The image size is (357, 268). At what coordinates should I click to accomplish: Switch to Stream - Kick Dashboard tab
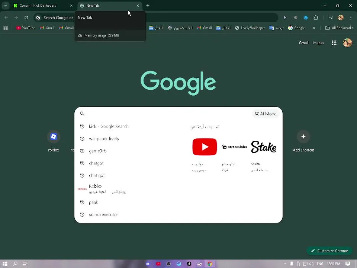click(x=43, y=6)
